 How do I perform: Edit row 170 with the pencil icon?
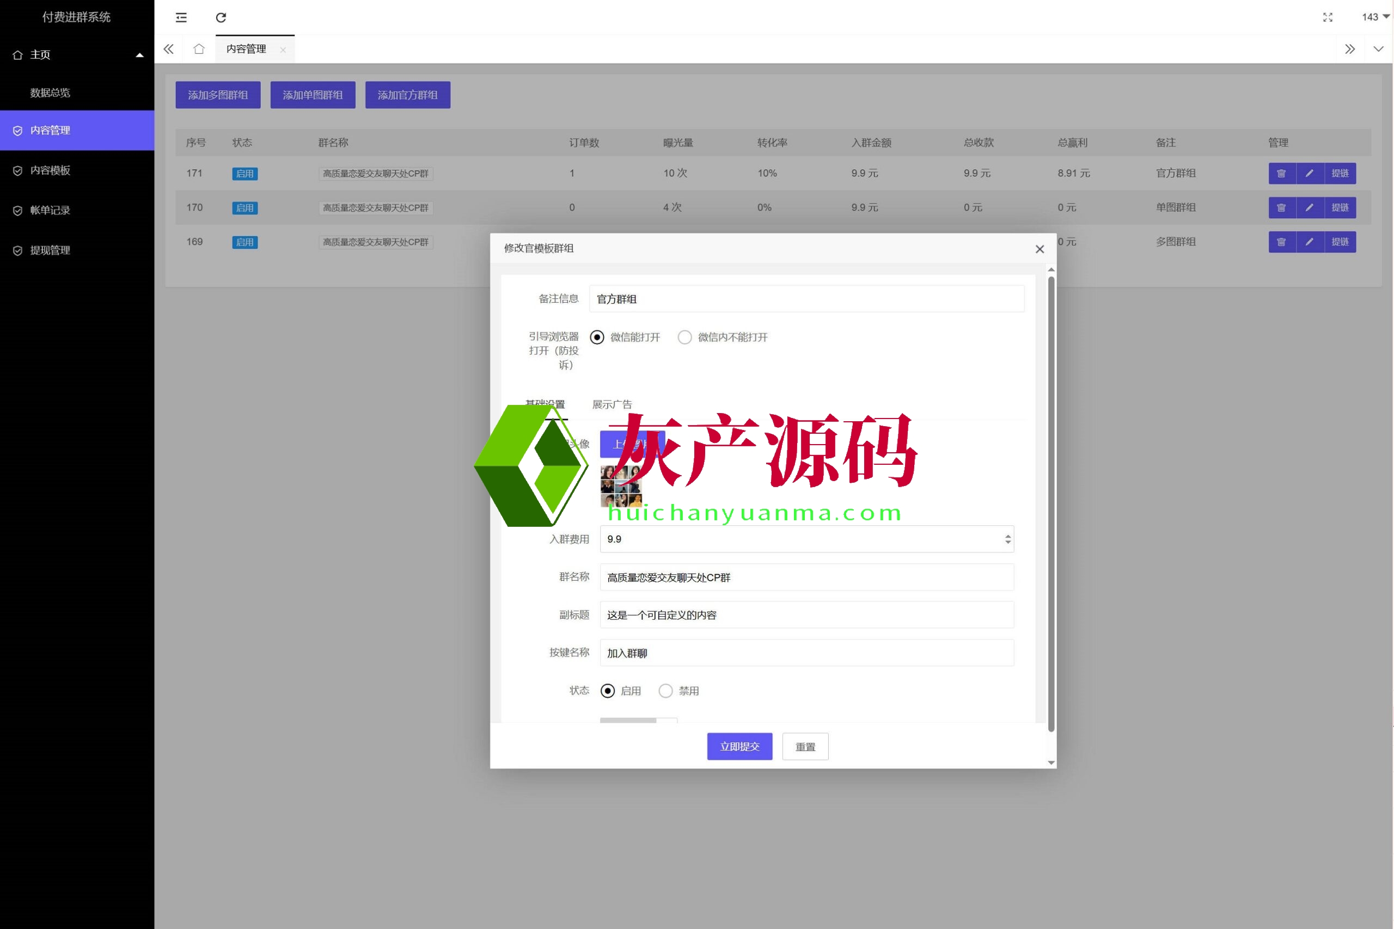tap(1310, 208)
